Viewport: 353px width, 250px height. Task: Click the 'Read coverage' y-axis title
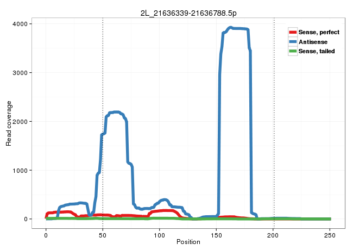click(x=9, y=123)
